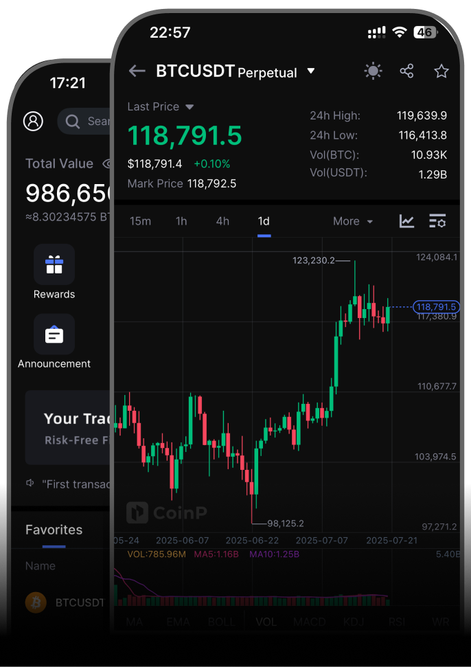The image size is (471, 667).
Task: Click the search field on home screen
Action: click(86, 122)
